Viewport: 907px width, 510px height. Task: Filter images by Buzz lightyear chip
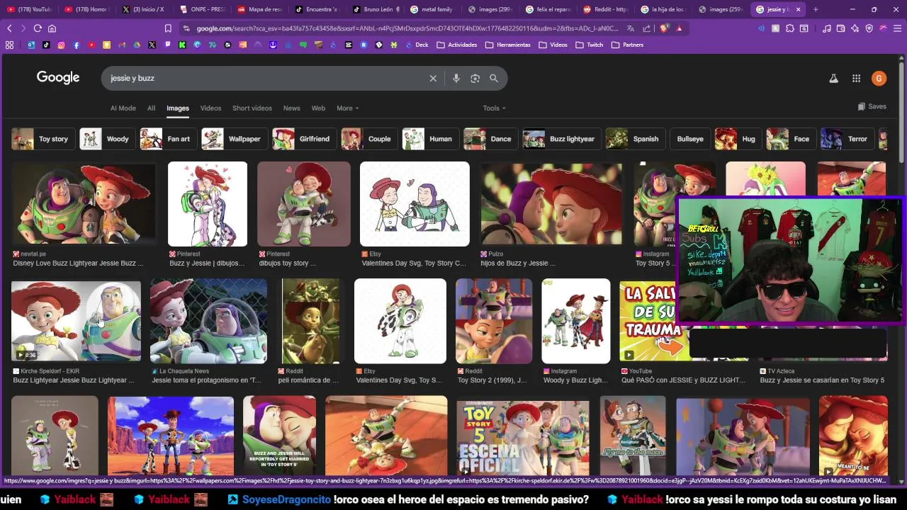pos(562,139)
